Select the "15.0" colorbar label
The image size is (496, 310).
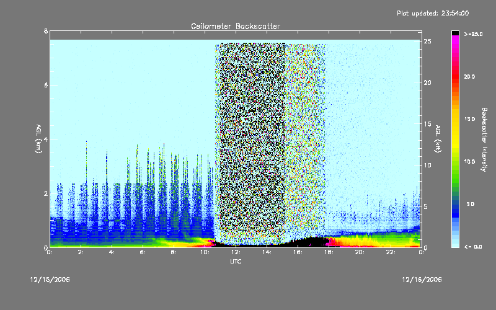[469, 119]
